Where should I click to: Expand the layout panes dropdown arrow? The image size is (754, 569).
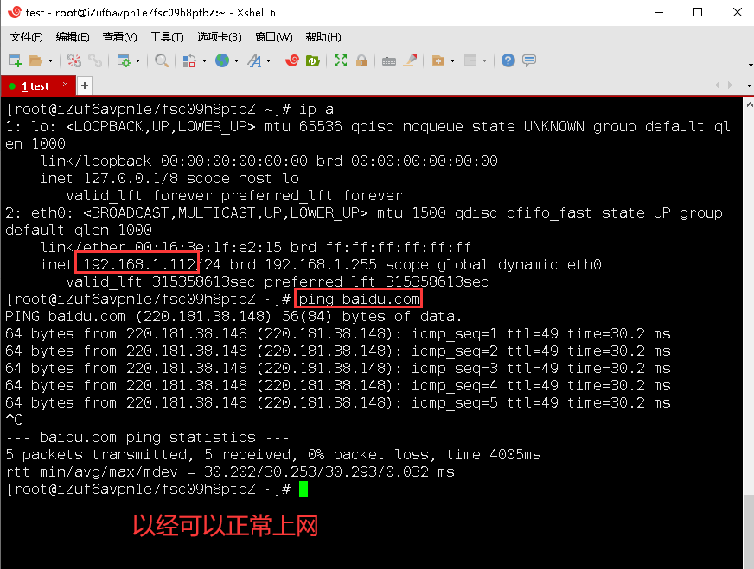(484, 61)
